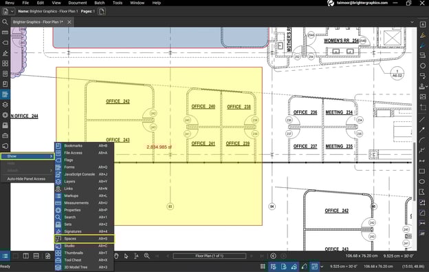Screen dimensions: 429x272
Task: Select the Rectangle tool in right toolbar
Action: click(422, 171)
